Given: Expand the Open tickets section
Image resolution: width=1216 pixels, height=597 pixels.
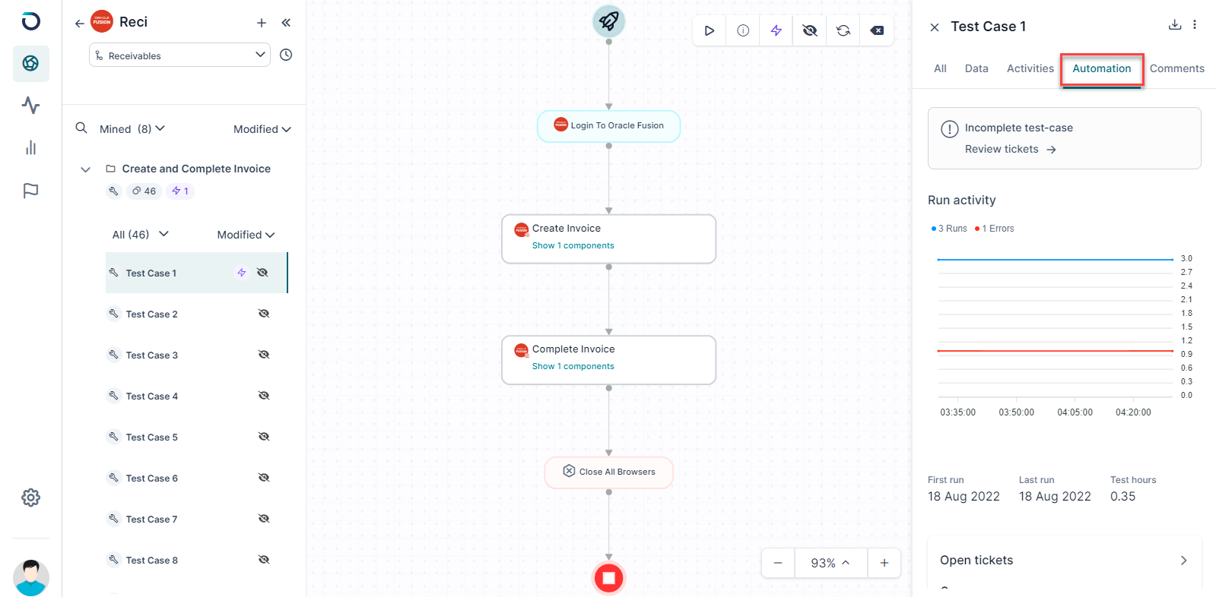Looking at the screenshot, I should coord(1065,561).
